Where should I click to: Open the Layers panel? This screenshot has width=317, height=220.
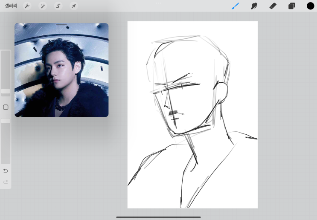pos(291,6)
